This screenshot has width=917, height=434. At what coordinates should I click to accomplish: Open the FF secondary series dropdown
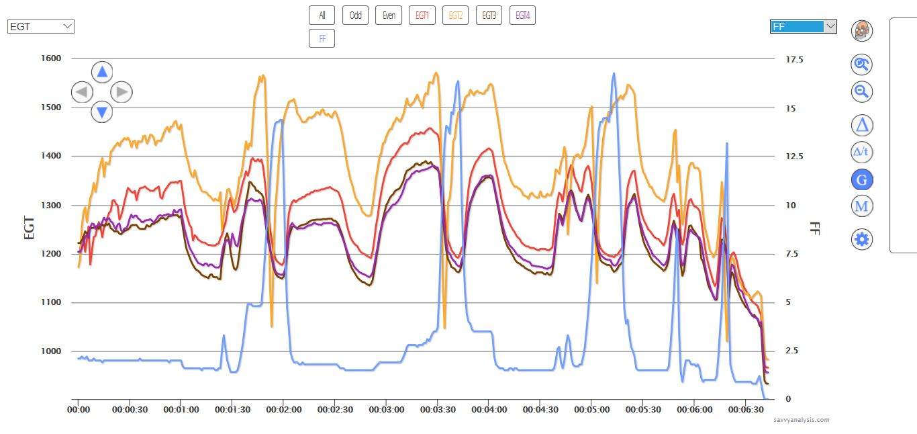[803, 27]
